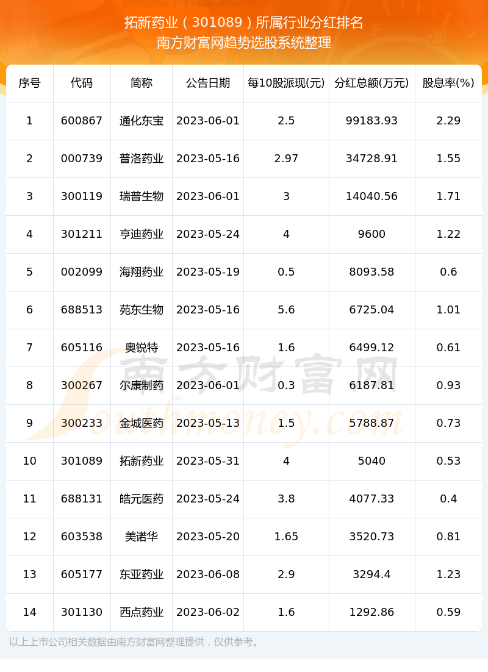Select the name '西点药业'

pos(142,612)
